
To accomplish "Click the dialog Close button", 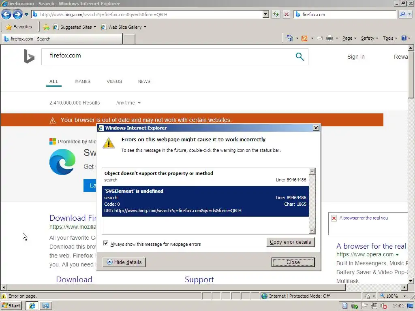I will [x=293, y=262].
